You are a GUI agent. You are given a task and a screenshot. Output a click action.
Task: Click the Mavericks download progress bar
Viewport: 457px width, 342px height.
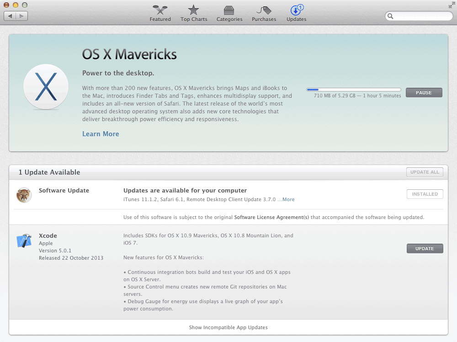click(x=353, y=90)
